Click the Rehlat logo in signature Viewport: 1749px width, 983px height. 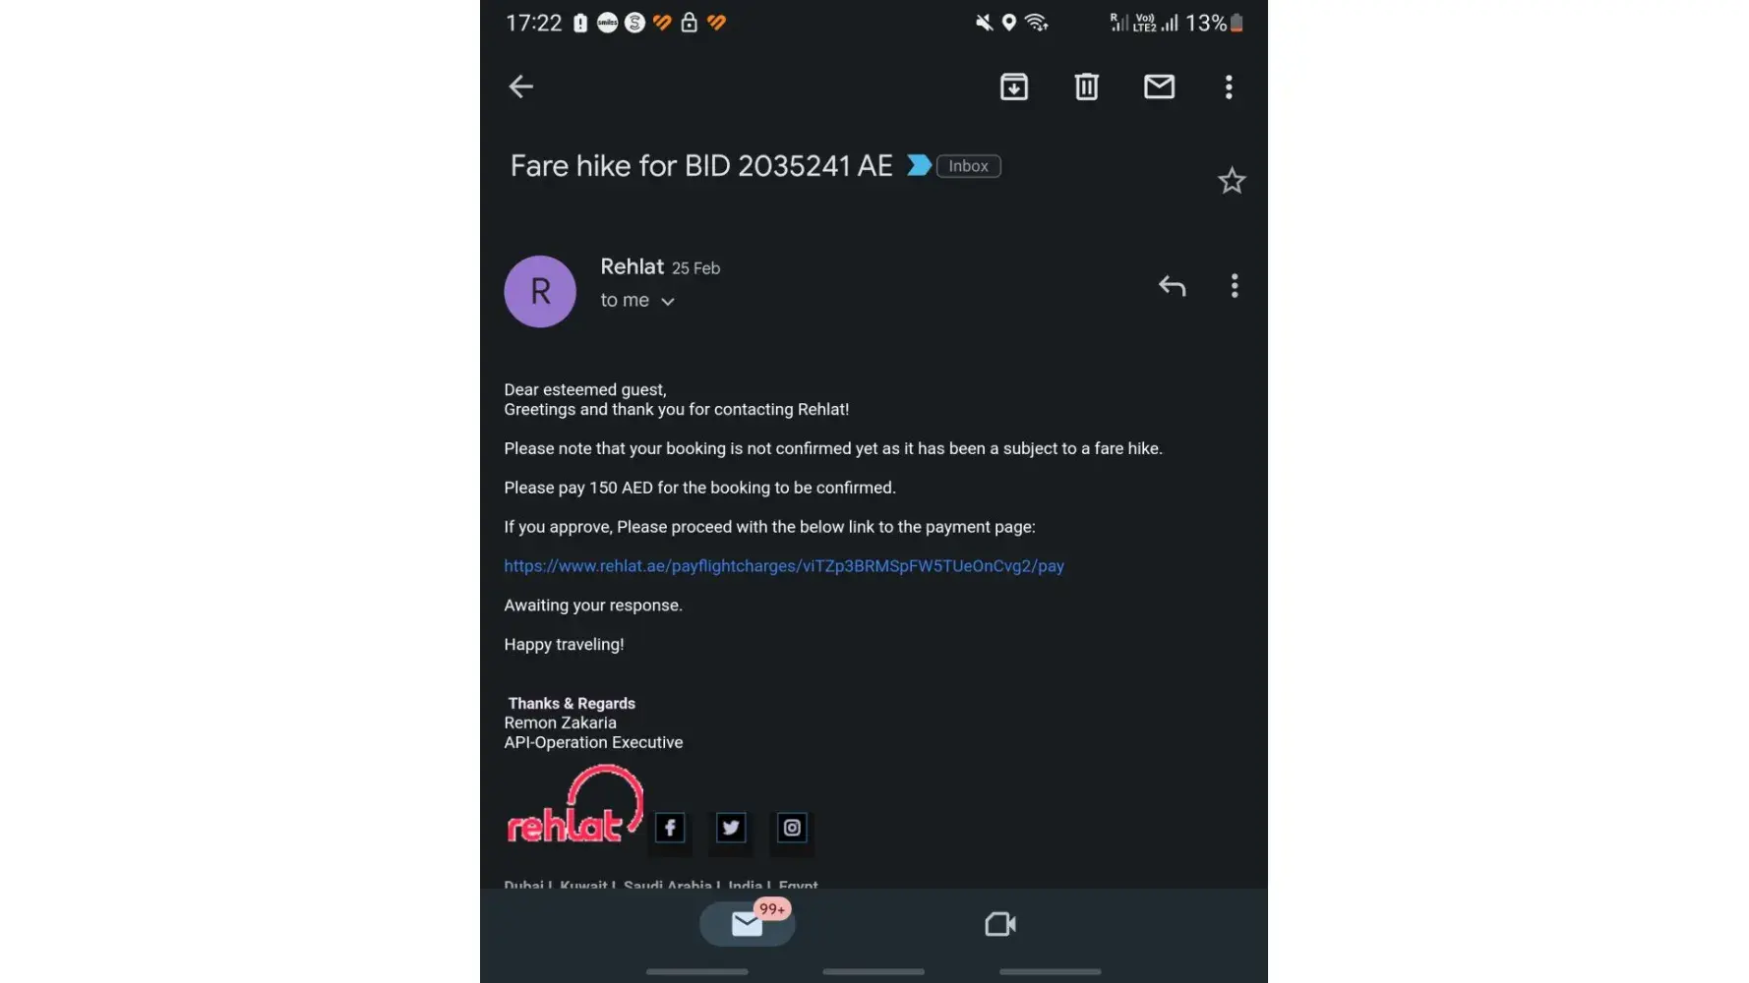[574, 808]
